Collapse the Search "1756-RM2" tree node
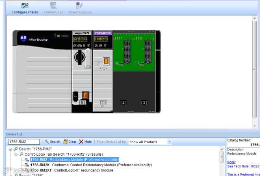The height and width of the screenshot is (176, 260). pyautogui.click(x=10, y=149)
